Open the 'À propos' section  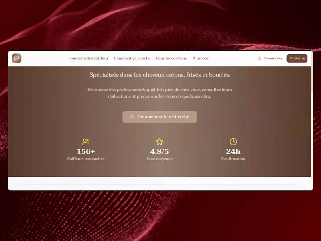click(201, 58)
